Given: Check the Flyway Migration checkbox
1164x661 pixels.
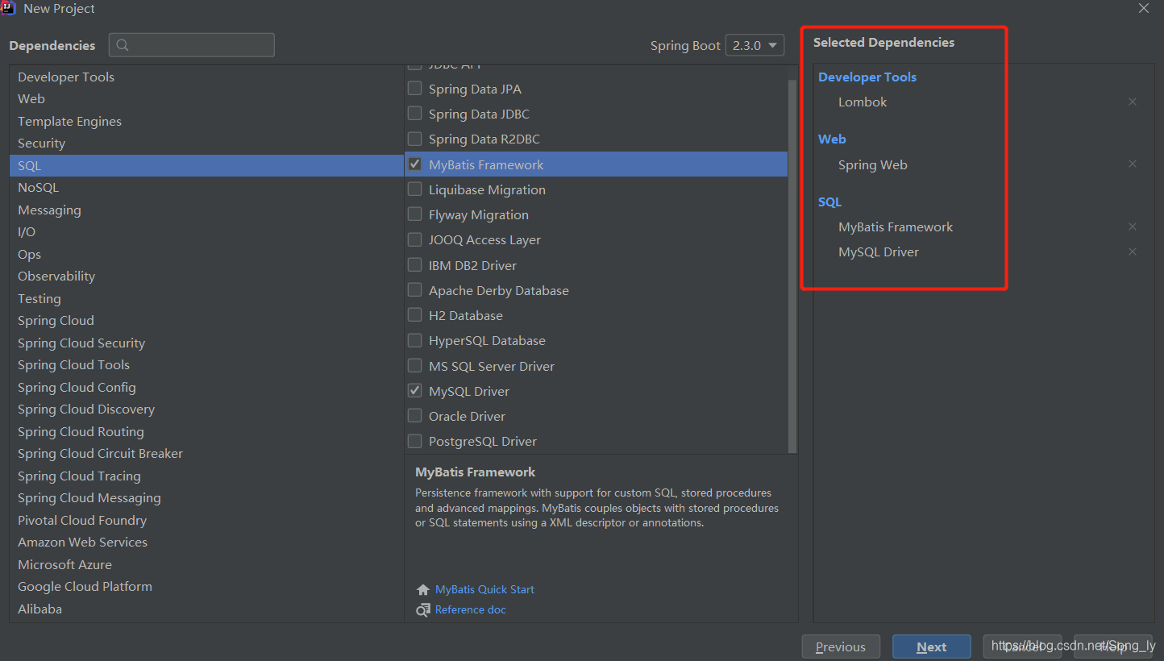Looking at the screenshot, I should click(x=414, y=214).
